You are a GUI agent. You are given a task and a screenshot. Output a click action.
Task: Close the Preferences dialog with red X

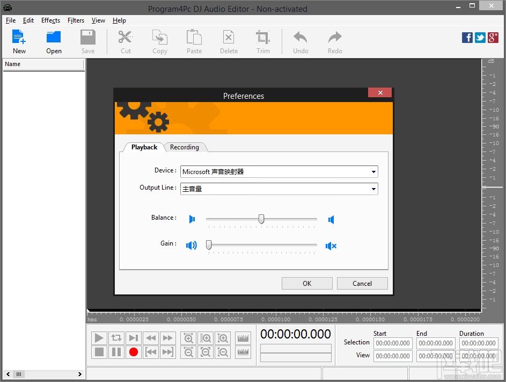pos(380,92)
